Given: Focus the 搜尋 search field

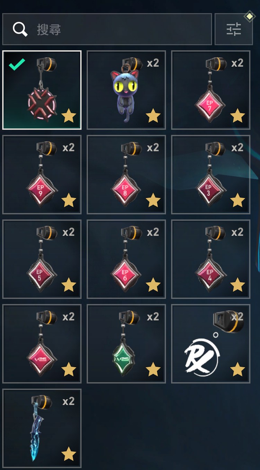Looking at the screenshot, I should tap(107, 29).
